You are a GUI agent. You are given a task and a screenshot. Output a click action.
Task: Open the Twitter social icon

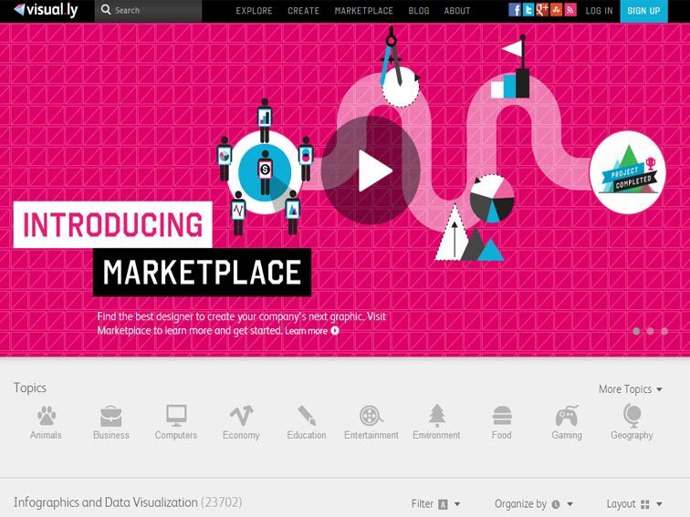pyautogui.click(x=528, y=10)
